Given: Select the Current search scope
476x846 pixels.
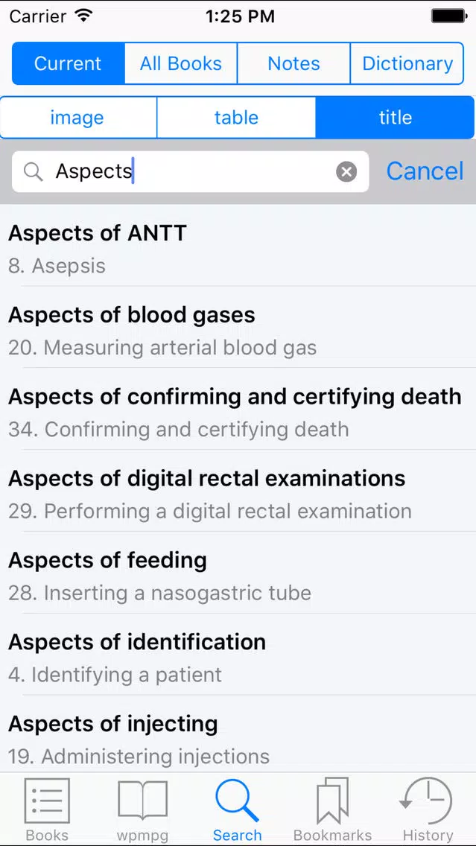Looking at the screenshot, I should pyautogui.click(x=68, y=63).
